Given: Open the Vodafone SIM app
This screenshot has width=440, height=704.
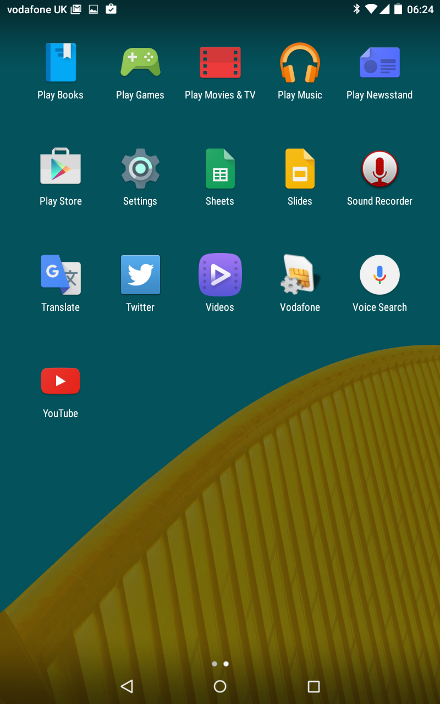Looking at the screenshot, I should 300,284.
